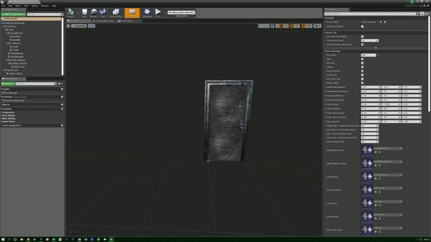Image resolution: width=431 pixels, height=242 pixels.
Task: Use selected asset arrow for Handle Release Sound
Action: tap(376, 165)
